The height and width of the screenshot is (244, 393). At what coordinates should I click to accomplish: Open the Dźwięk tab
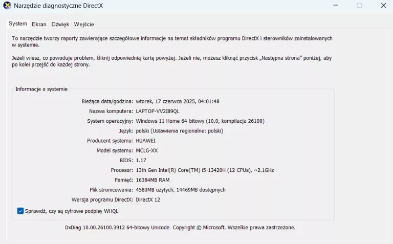point(60,25)
